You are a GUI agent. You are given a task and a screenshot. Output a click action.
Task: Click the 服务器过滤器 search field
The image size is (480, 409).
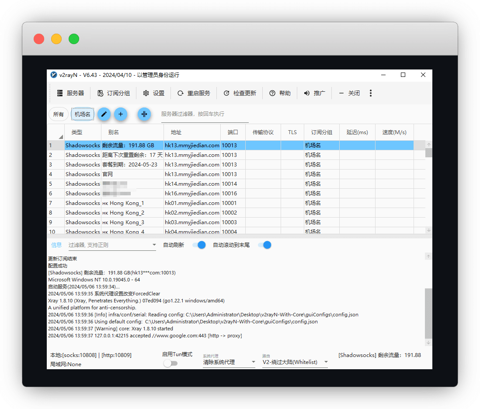click(x=204, y=114)
